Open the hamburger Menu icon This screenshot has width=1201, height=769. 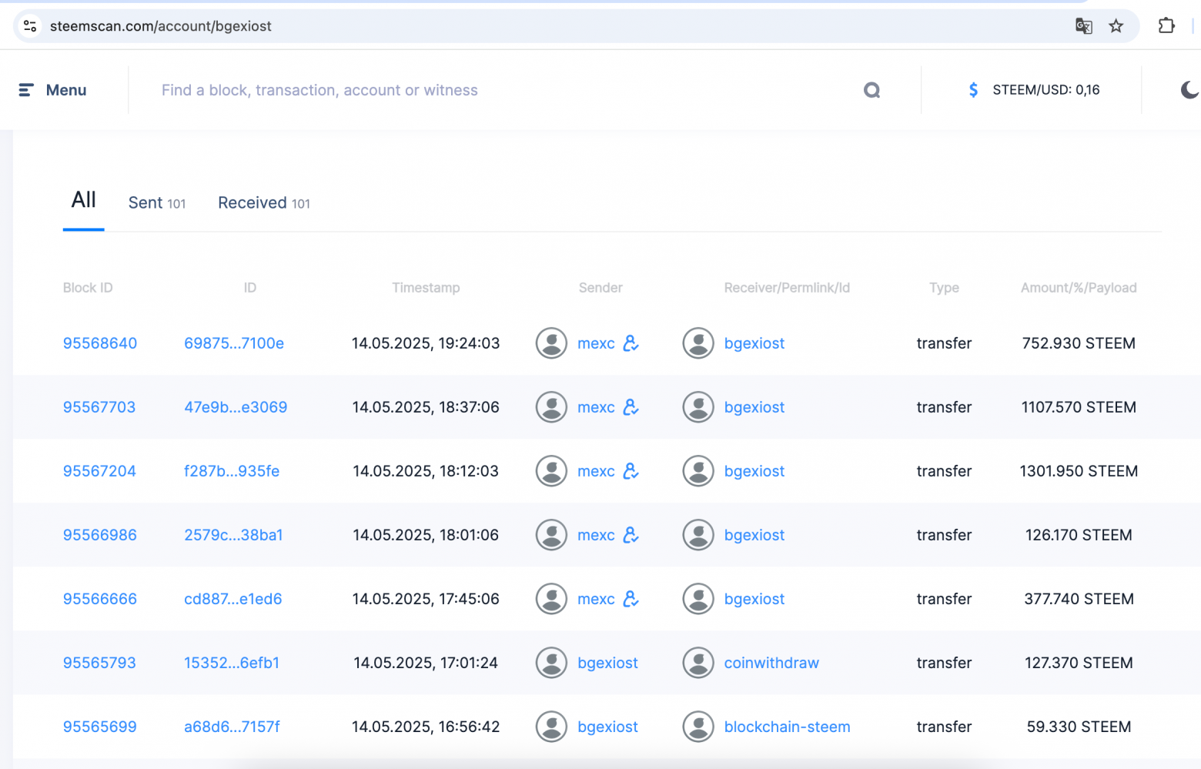pyautogui.click(x=26, y=90)
